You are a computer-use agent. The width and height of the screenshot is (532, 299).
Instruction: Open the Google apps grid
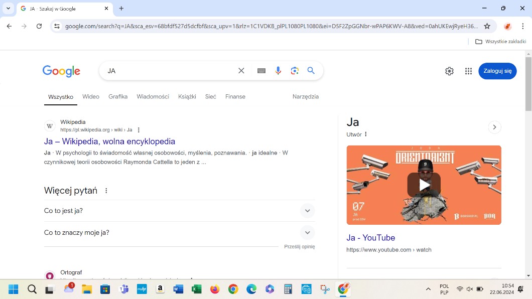[468, 71]
